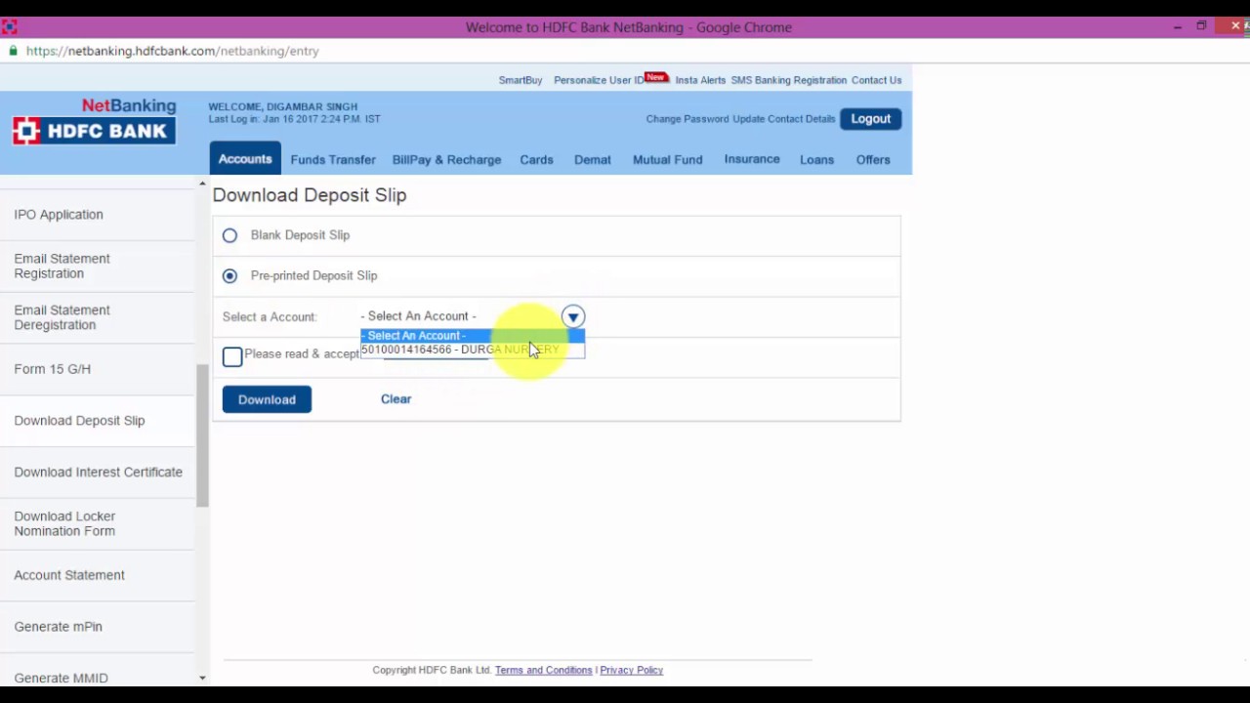Click the Copyright HDFC Bank Ltd. text
This screenshot has height=703, width=1250.
click(432, 670)
